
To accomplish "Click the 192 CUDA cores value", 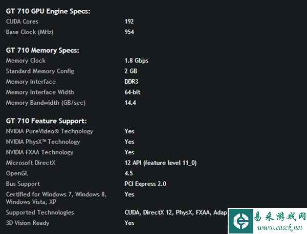I will pyautogui.click(x=129, y=21).
